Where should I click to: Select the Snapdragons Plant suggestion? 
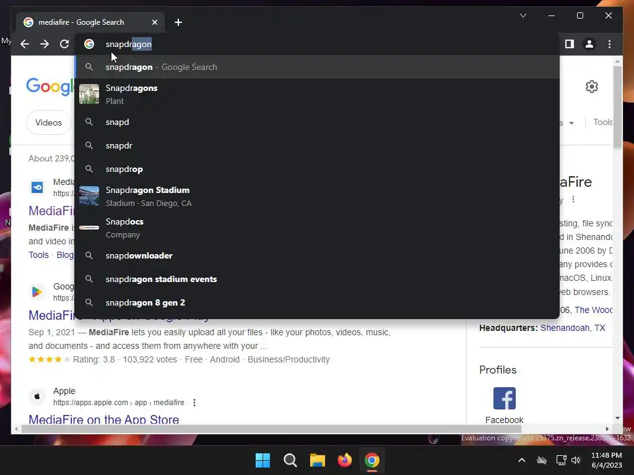click(x=318, y=94)
